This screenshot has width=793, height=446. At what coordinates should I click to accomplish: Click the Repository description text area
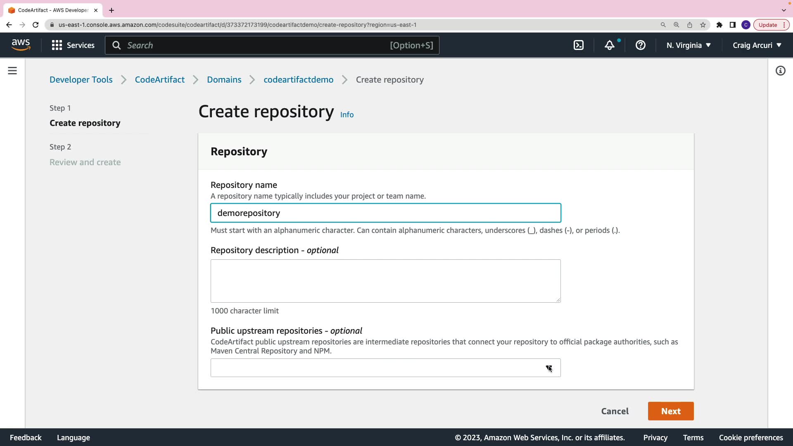click(385, 281)
